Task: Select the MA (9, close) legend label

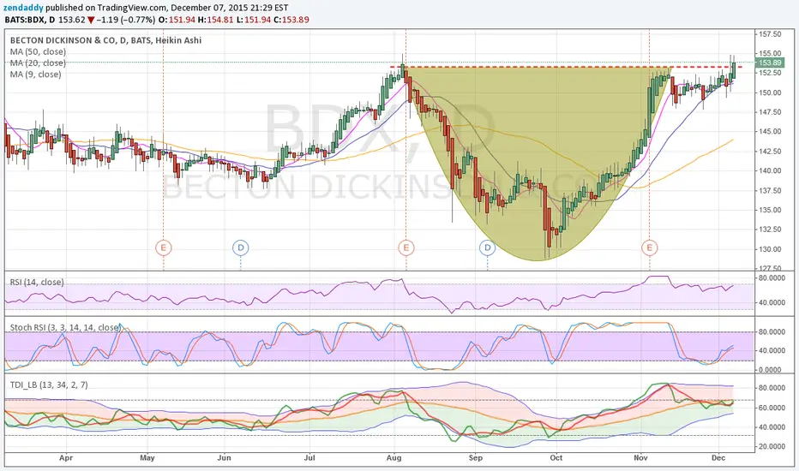Action: tap(36, 74)
